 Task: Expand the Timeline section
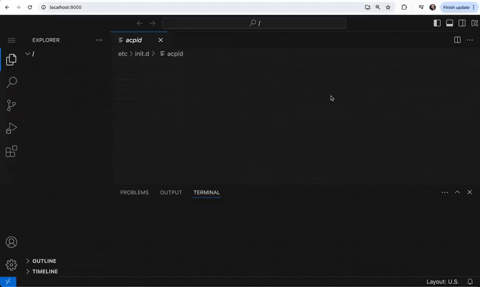pyautogui.click(x=45, y=271)
